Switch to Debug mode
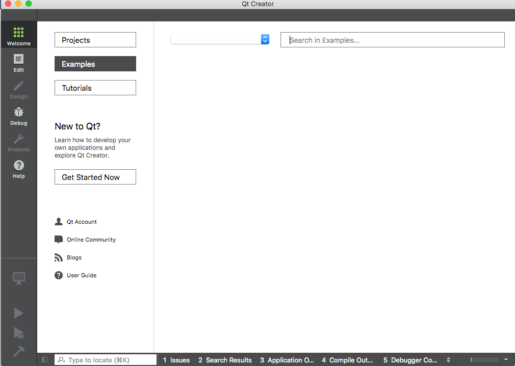Viewport: 515px width, 366px height. 19,117
